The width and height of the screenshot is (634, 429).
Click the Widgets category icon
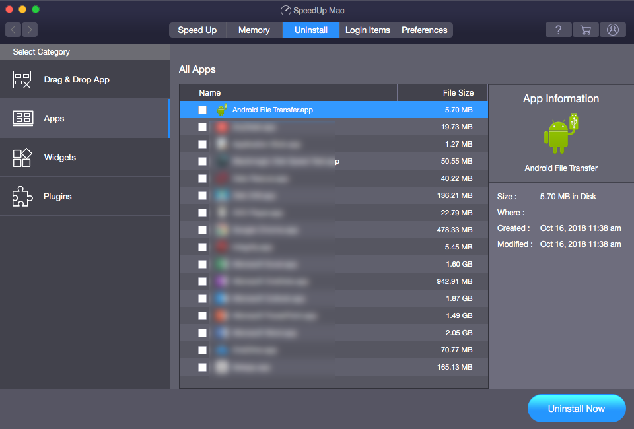(22, 158)
